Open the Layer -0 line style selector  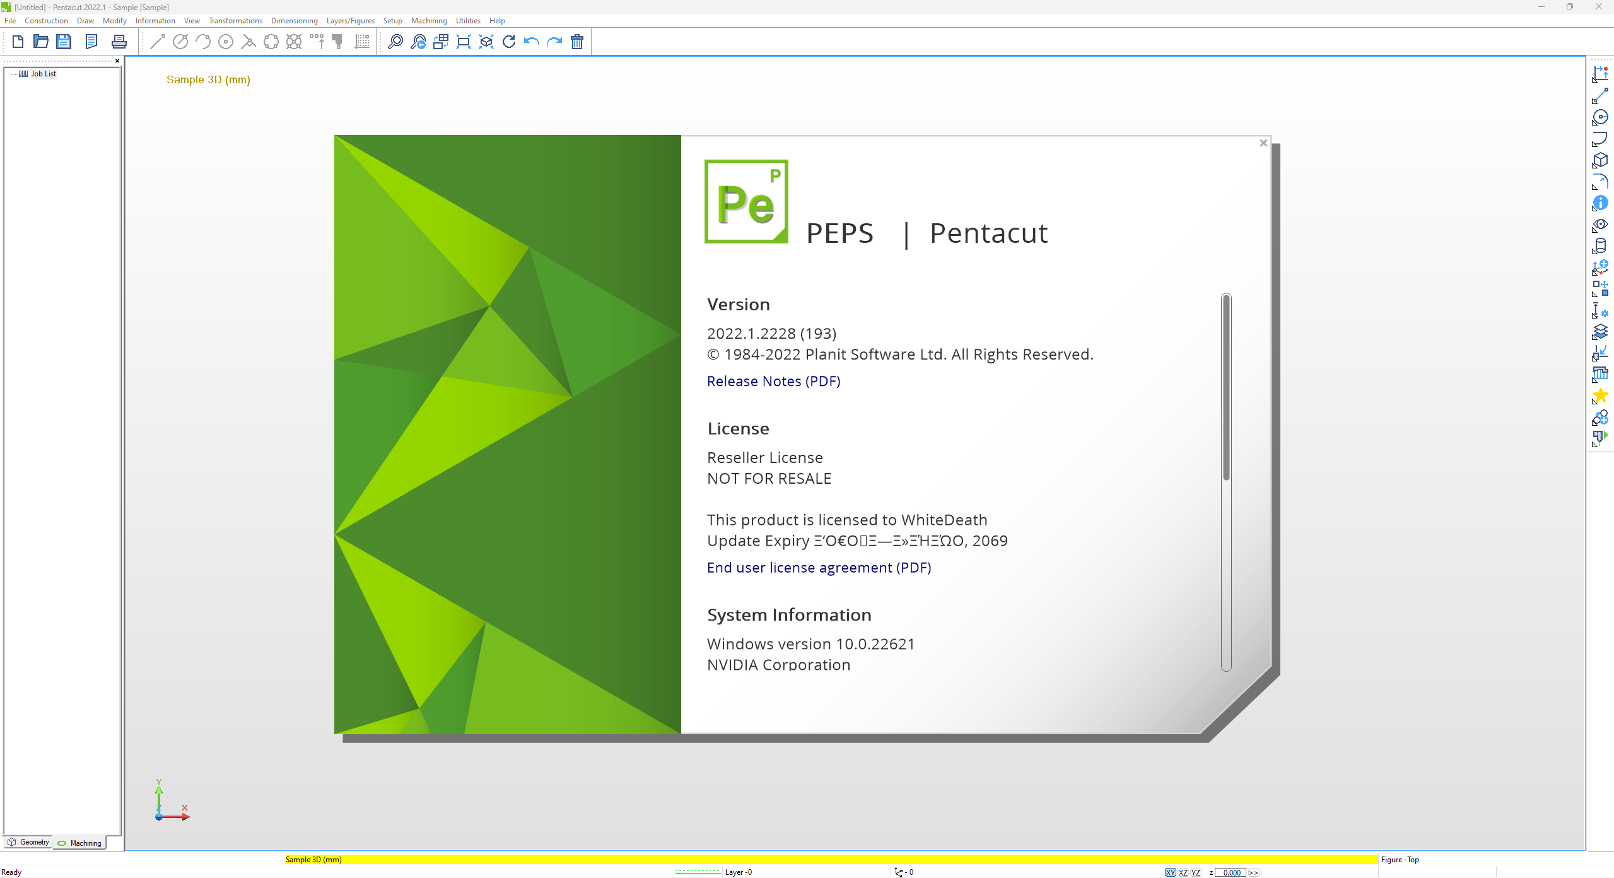pos(698,872)
